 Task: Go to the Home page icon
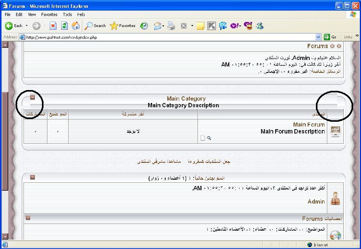76,26
